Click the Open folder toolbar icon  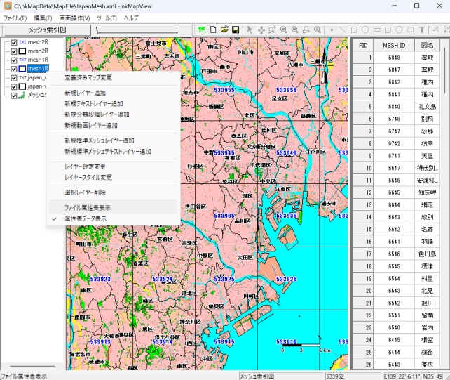pos(224,30)
